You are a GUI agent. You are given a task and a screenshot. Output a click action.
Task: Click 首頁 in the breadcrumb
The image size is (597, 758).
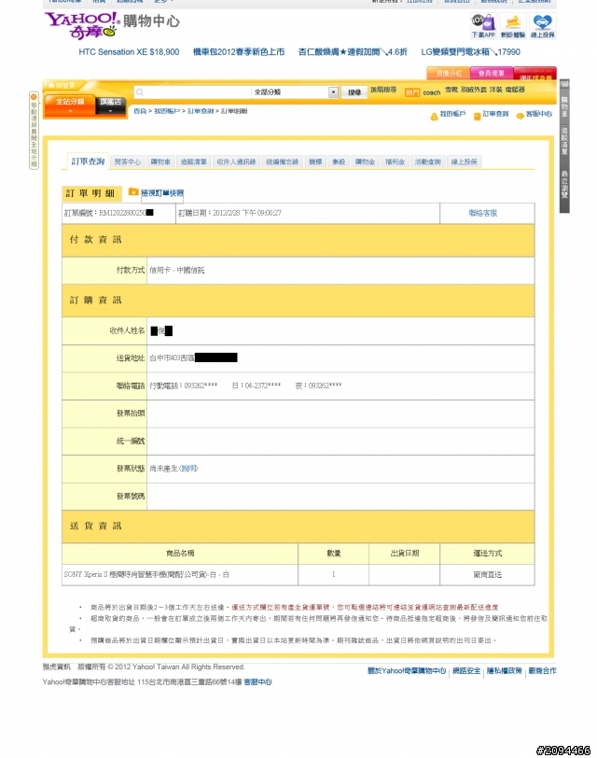tap(140, 111)
